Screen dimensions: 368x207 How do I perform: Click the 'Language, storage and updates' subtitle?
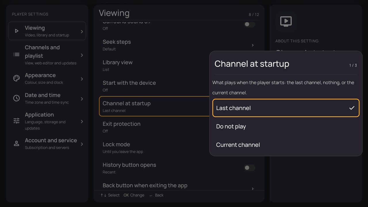click(x=45, y=125)
